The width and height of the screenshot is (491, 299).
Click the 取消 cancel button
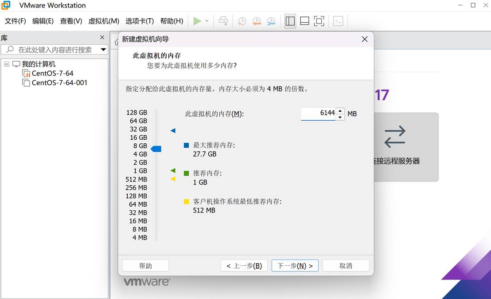pyautogui.click(x=346, y=266)
